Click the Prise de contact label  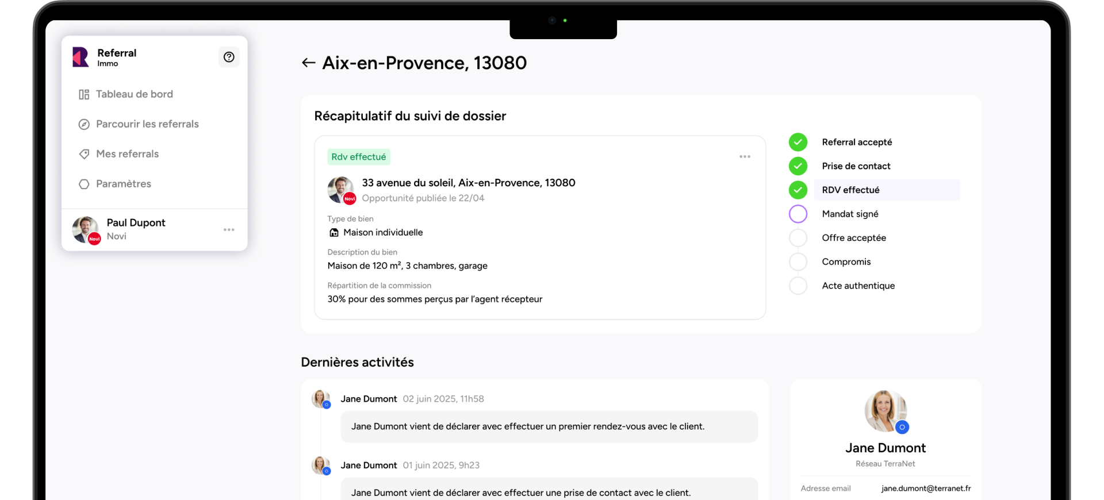856,166
